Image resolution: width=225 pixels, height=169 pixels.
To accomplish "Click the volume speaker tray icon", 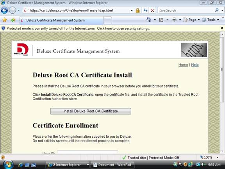I will [x=203, y=164].
